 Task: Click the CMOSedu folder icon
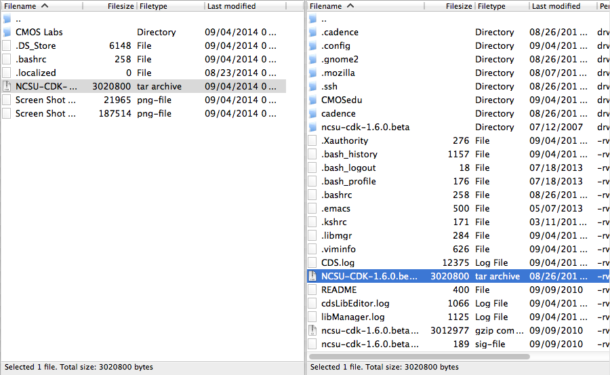(312, 100)
